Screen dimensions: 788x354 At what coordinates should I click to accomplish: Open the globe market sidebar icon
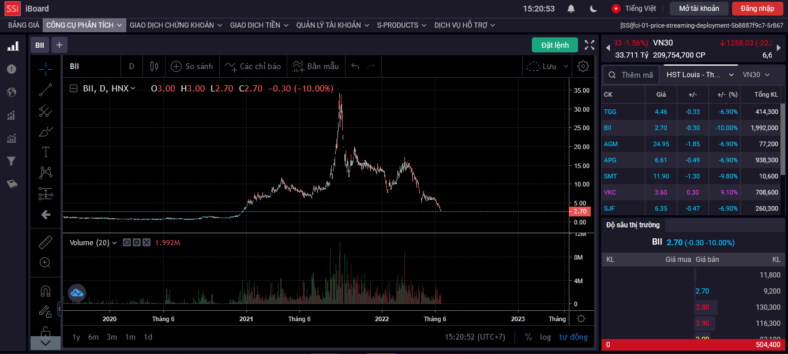click(x=12, y=92)
